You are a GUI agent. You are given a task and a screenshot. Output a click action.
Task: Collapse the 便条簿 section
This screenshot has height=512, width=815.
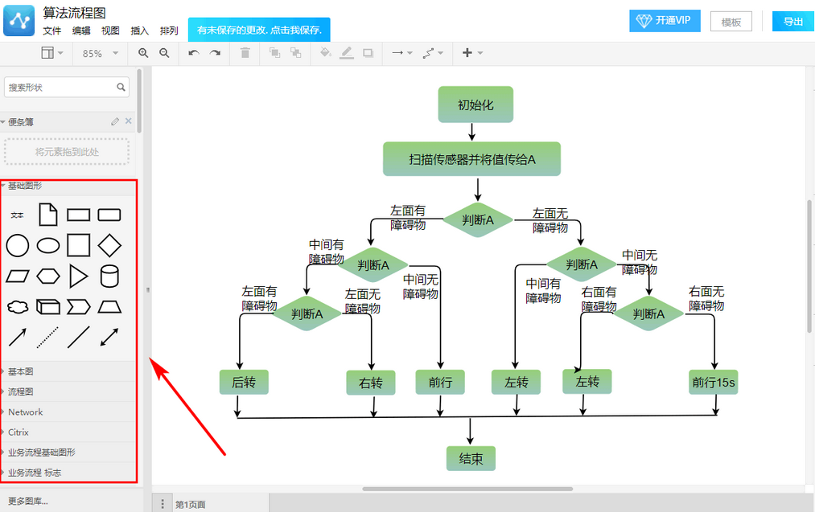click(x=21, y=122)
